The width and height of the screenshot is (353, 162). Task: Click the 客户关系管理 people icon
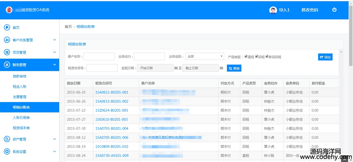(7, 40)
